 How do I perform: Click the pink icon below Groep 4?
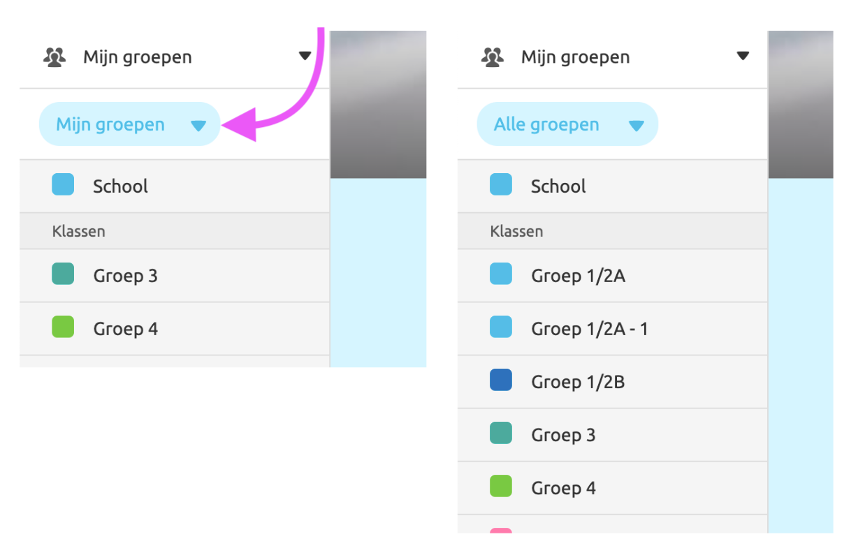502,532
